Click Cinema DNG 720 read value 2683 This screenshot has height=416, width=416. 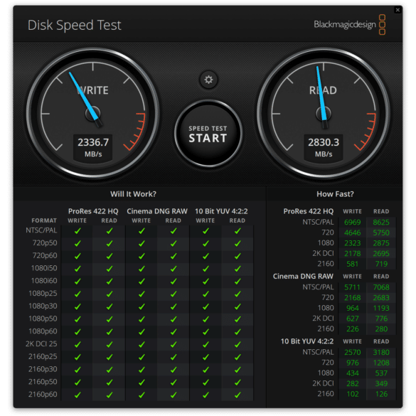coord(381,297)
